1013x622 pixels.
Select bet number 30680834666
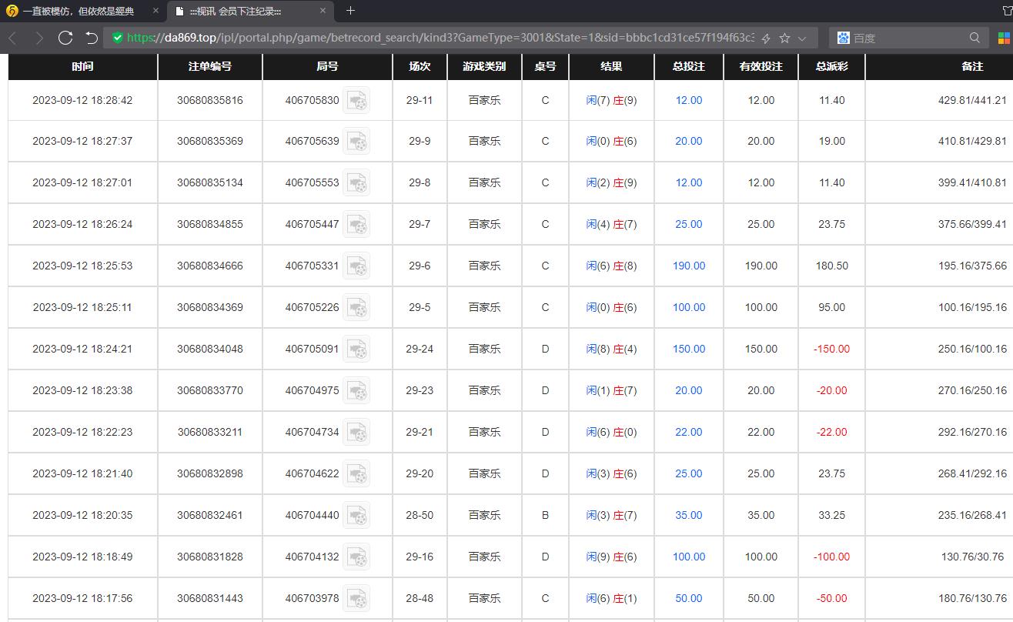[x=210, y=266]
